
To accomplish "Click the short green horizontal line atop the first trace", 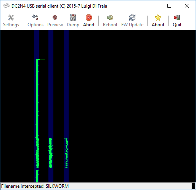I will click(x=42, y=59).
